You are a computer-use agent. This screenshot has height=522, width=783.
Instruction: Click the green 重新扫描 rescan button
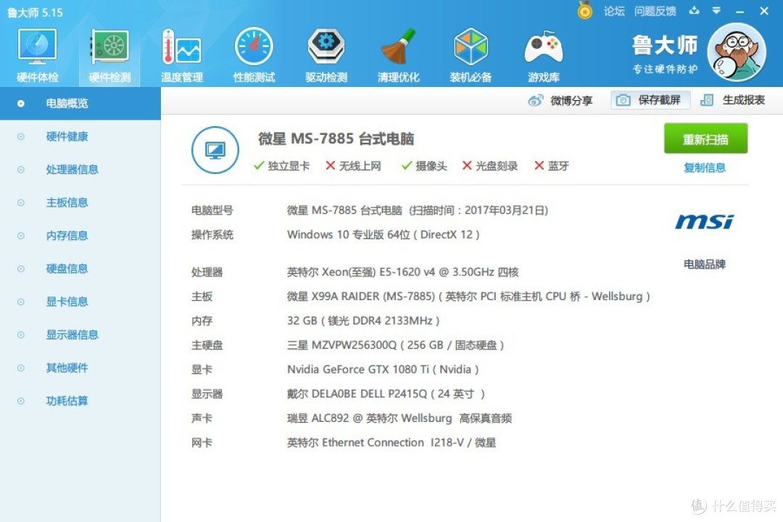point(705,138)
